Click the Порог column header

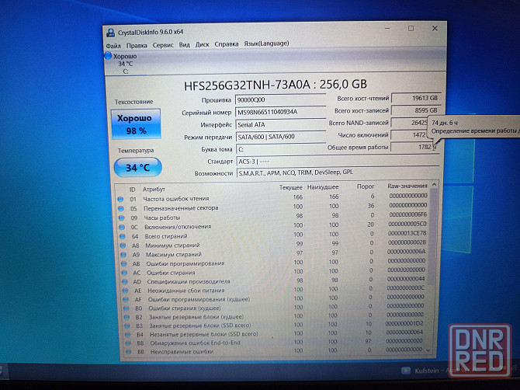pos(366,186)
